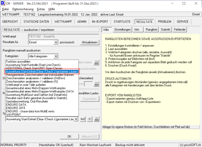Open the Resultate für Einzel dropdown

[56, 42]
